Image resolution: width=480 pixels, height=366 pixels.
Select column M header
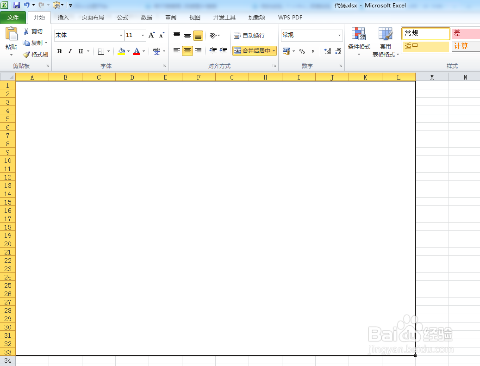click(x=432, y=77)
